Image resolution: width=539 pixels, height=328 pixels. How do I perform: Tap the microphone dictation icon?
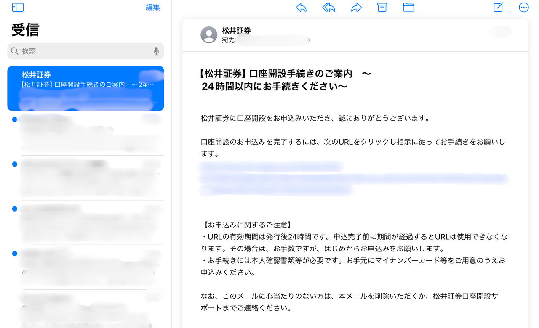pyautogui.click(x=156, y=51)
